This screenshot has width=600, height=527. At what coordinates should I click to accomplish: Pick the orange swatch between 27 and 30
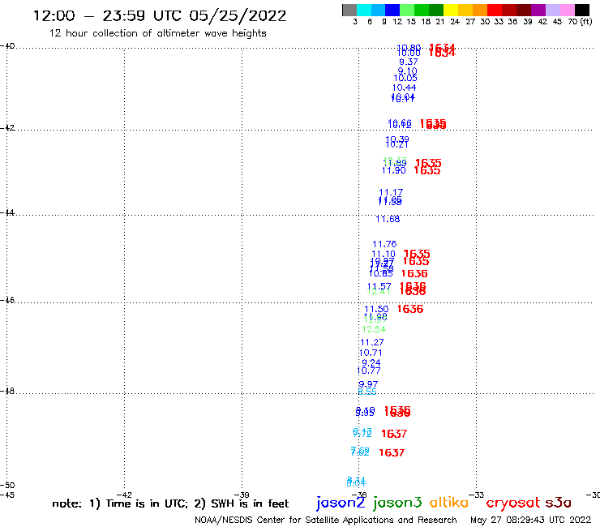coord(480,10)
